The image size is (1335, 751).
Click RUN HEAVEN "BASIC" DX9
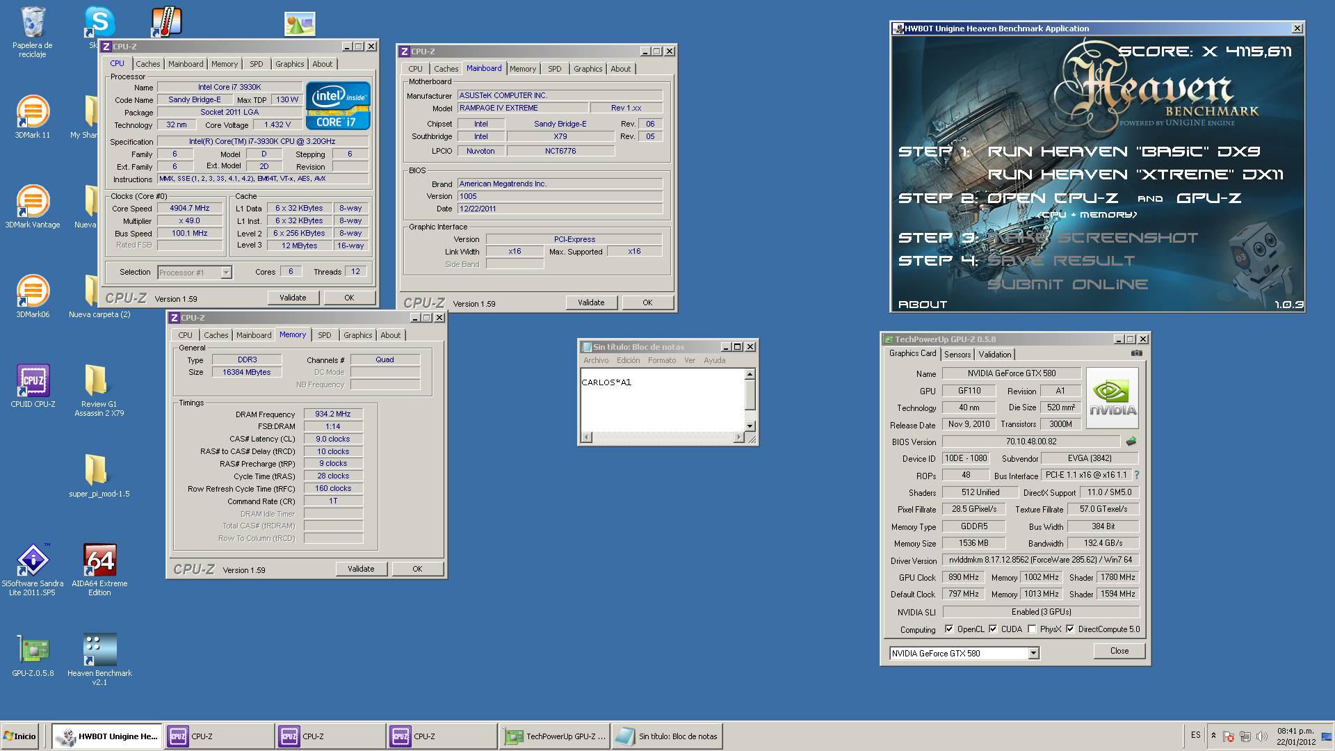pyautogui.click(x=1124, y=152)
